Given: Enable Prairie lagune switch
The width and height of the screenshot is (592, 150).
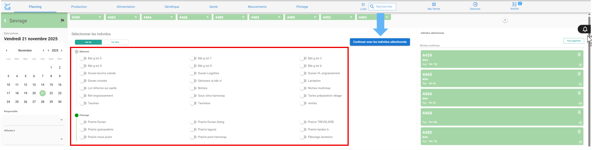Looking at the screenshot, I should click(193, 130).
